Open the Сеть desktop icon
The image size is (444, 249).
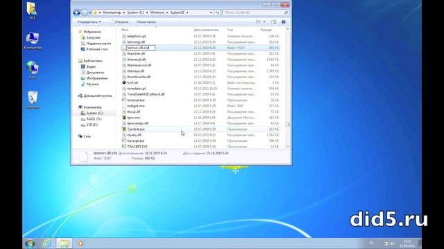(33, 70)
